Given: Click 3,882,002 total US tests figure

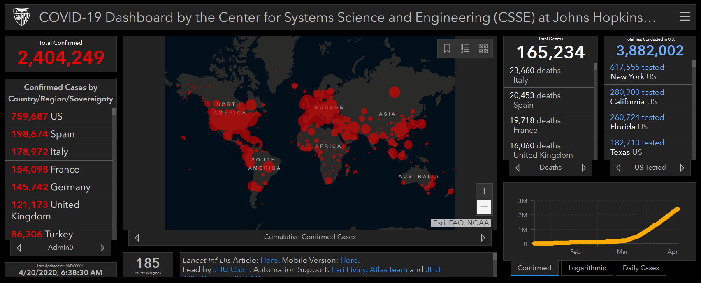Looking at the screenshot, I should tap(650, 51).
